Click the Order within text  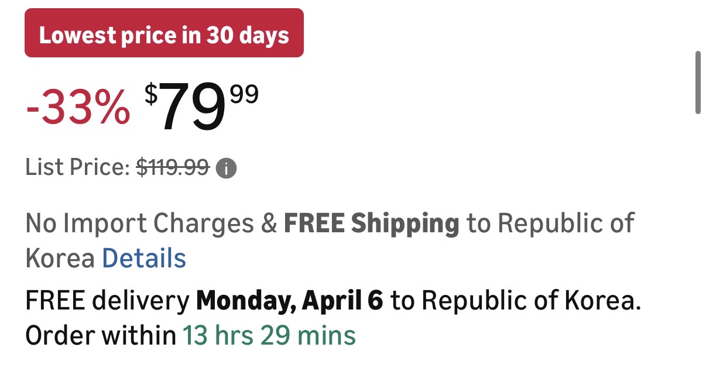[100, 336]
